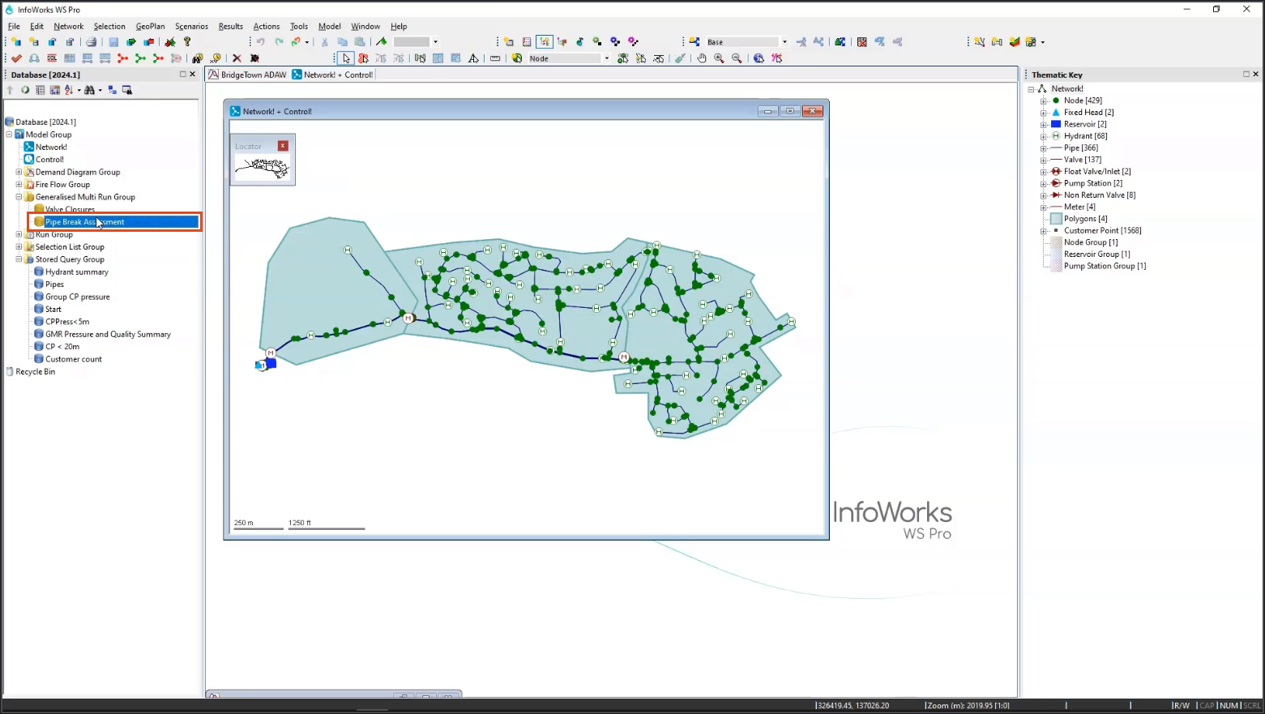Screen dimensions: 1265x714
Task: Click the red X Delete icon
Action: tap(237, 58)
